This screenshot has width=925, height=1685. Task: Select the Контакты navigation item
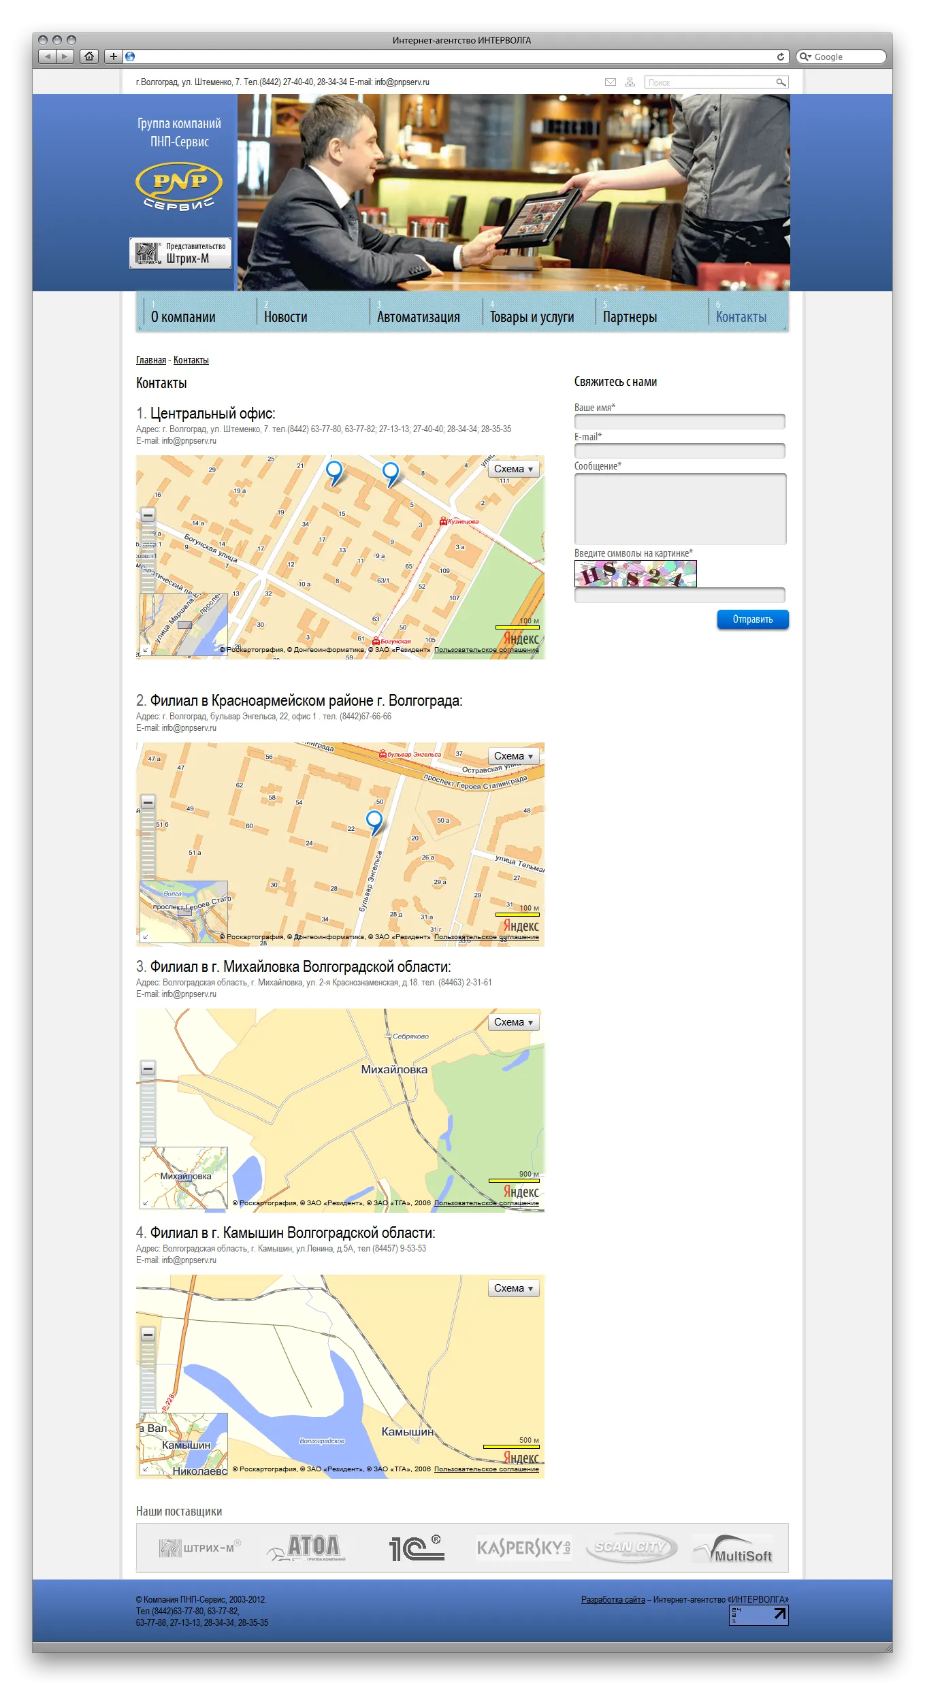tap(741, 317)
